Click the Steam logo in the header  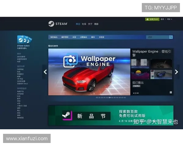click(58, 24)
